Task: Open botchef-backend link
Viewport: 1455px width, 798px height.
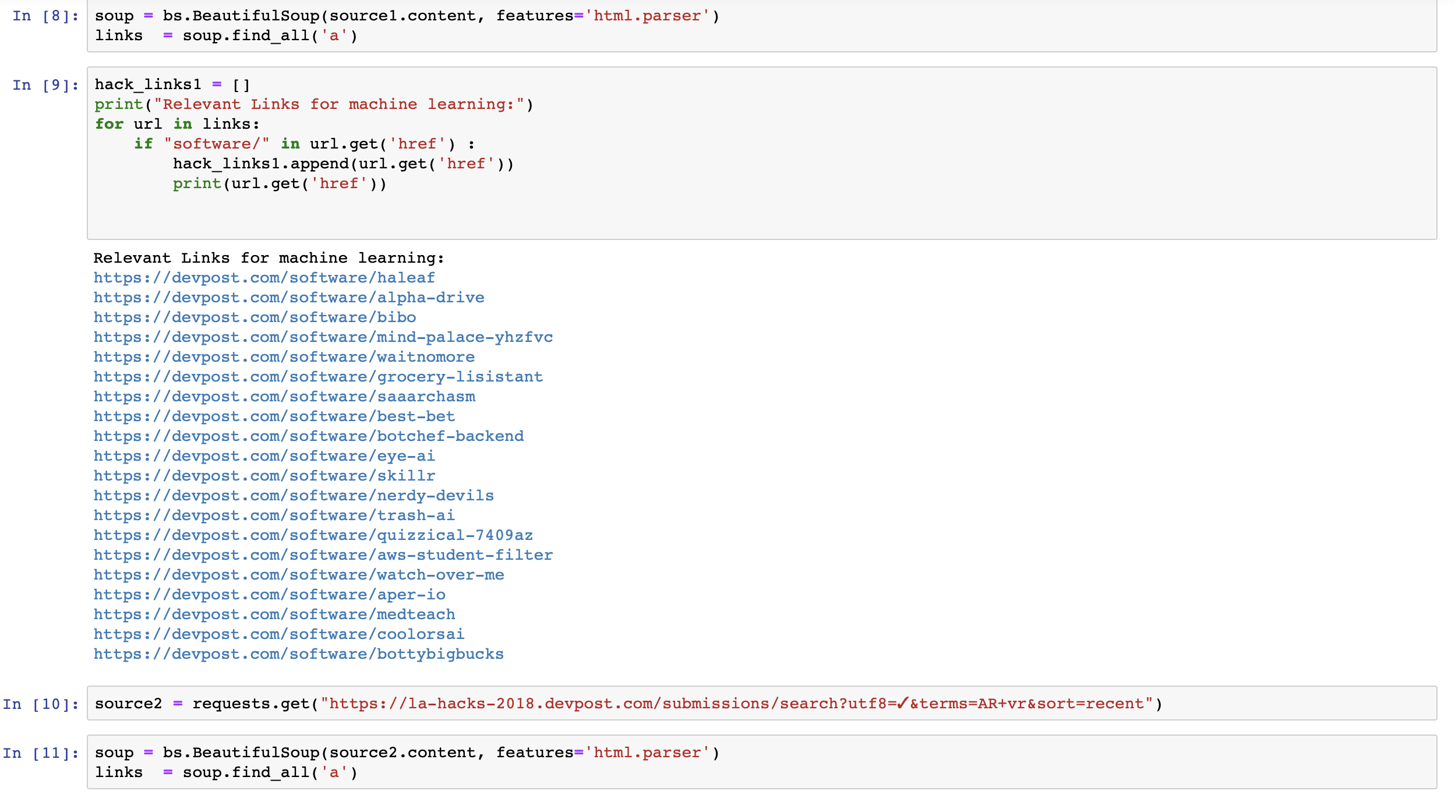Action: [308, 436]
